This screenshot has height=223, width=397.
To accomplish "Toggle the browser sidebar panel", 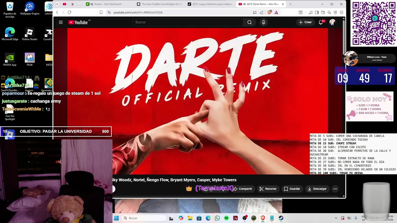I will click(x=317, y=12).
